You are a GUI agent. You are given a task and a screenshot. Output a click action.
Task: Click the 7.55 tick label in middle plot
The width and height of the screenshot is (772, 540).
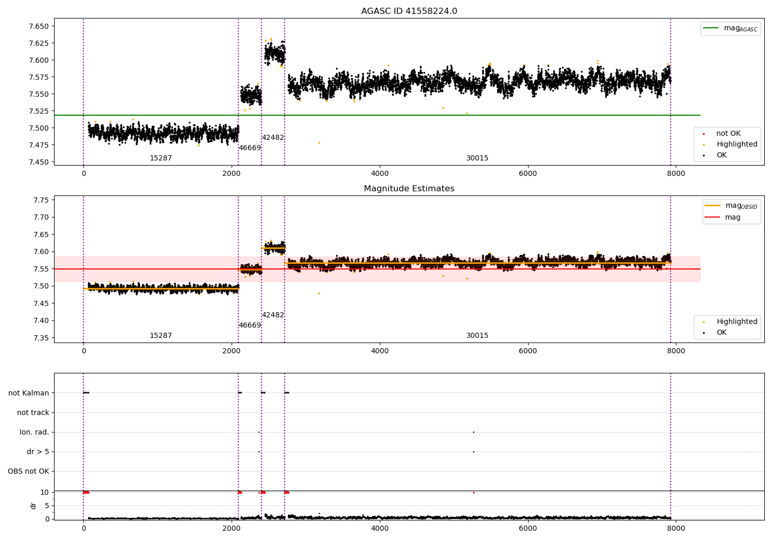click(x=41, y=269)
